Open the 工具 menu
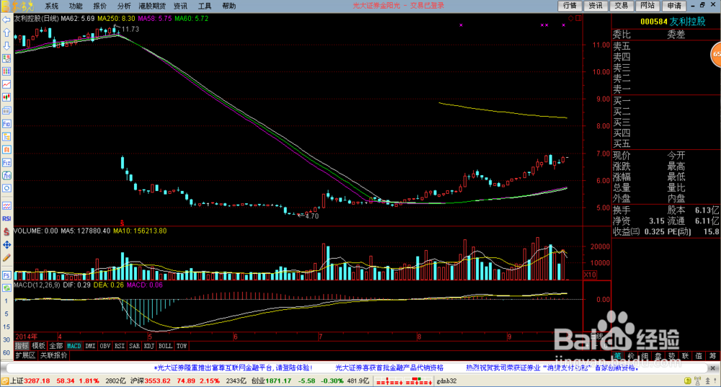This screenshot has height=387, width=721. 205,6
